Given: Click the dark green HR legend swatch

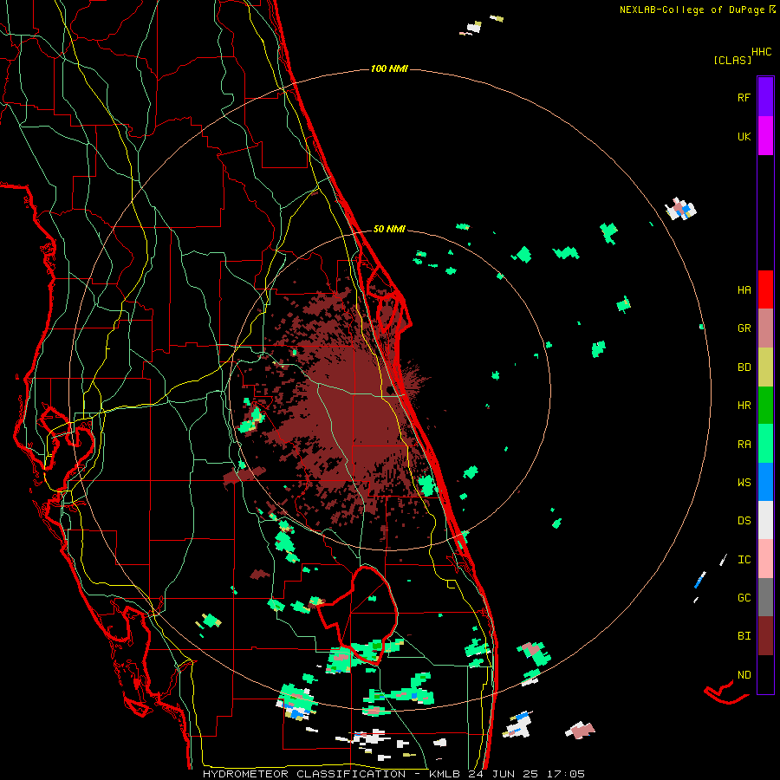Looking at the screenshot, I should (x=765, y=406).
